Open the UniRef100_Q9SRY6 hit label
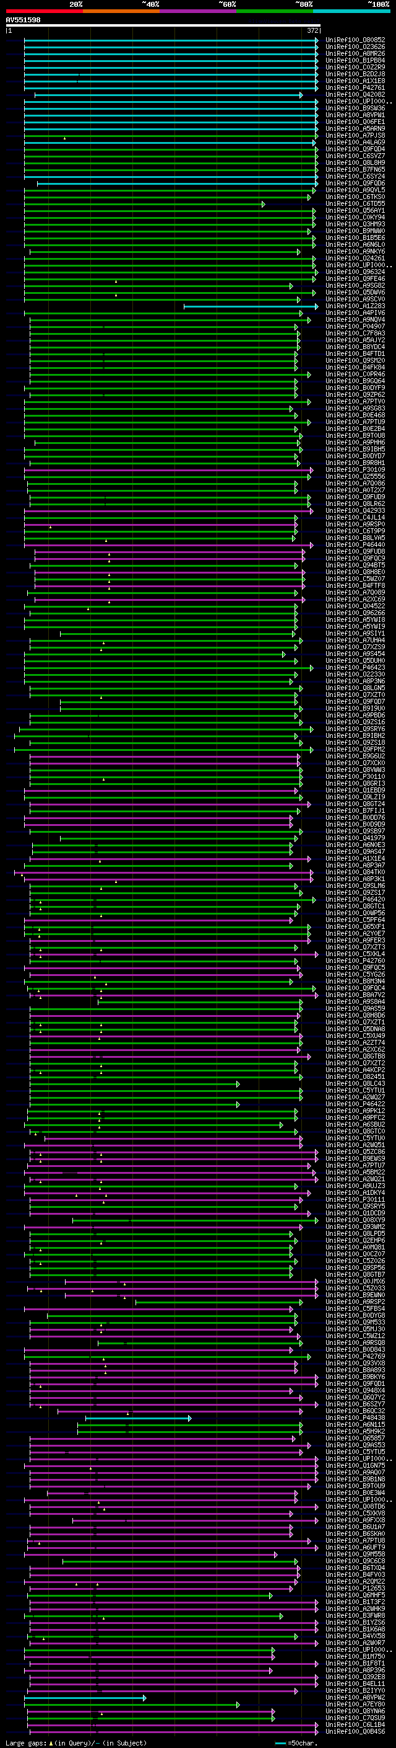 [355, 729]
